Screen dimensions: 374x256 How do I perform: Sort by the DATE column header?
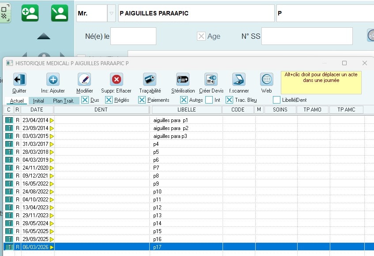(x=37, y=110)
